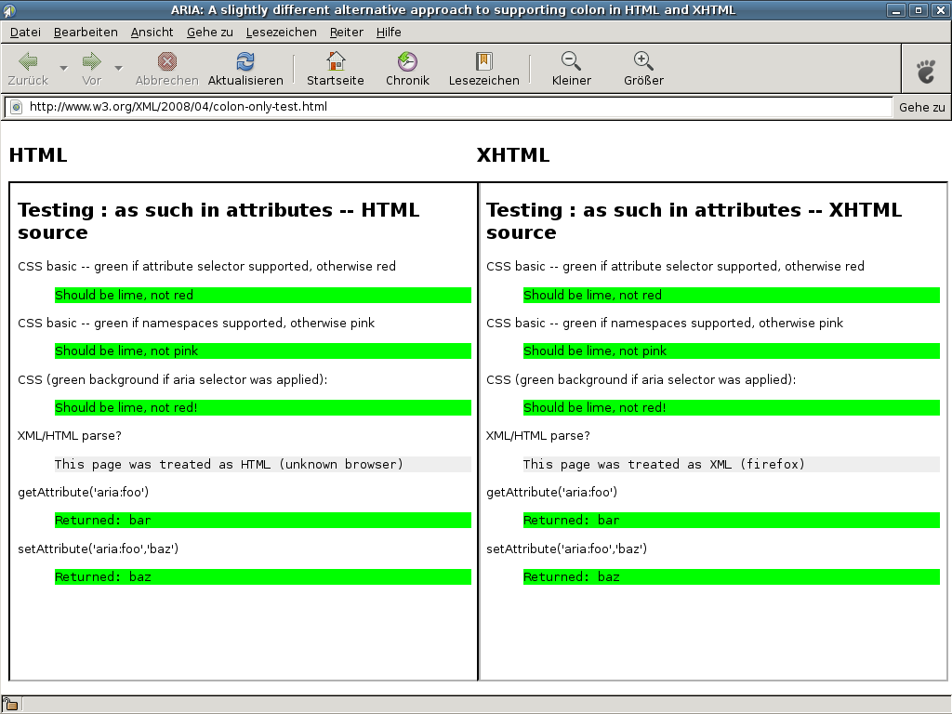The width and height of the screenshot is (952, 714).
Task: Close the browser window
Action: [939, 10]
